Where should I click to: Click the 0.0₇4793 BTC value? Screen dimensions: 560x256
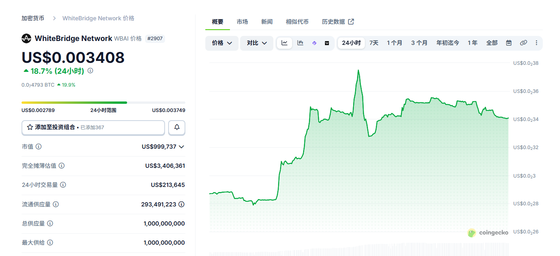coord(38,85)
